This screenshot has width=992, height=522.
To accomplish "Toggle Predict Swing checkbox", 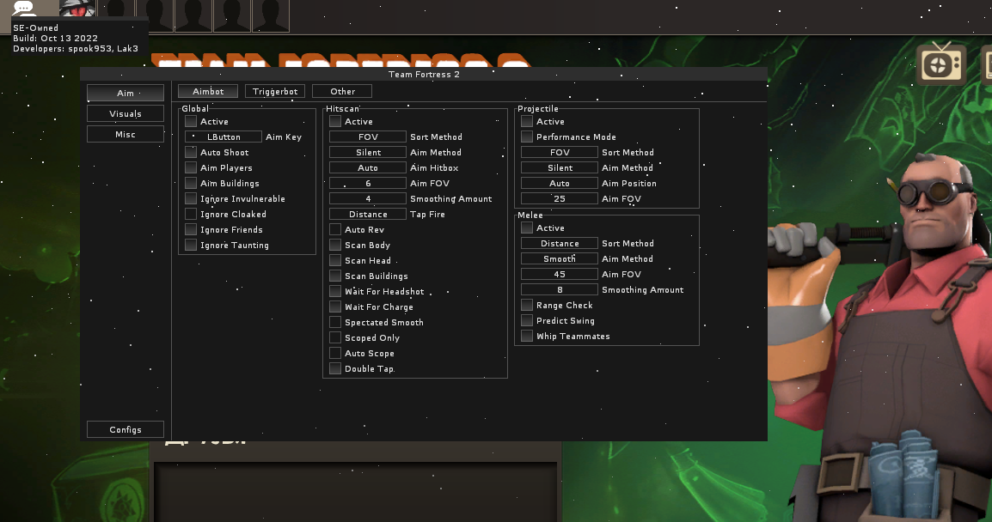I will 527,320.
